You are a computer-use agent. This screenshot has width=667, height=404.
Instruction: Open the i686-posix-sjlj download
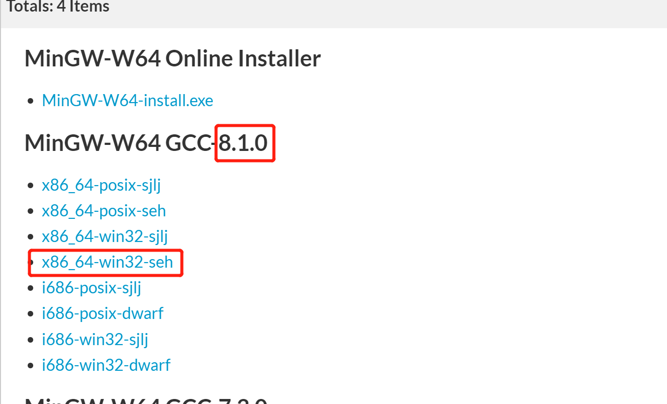tap(92, 288)
